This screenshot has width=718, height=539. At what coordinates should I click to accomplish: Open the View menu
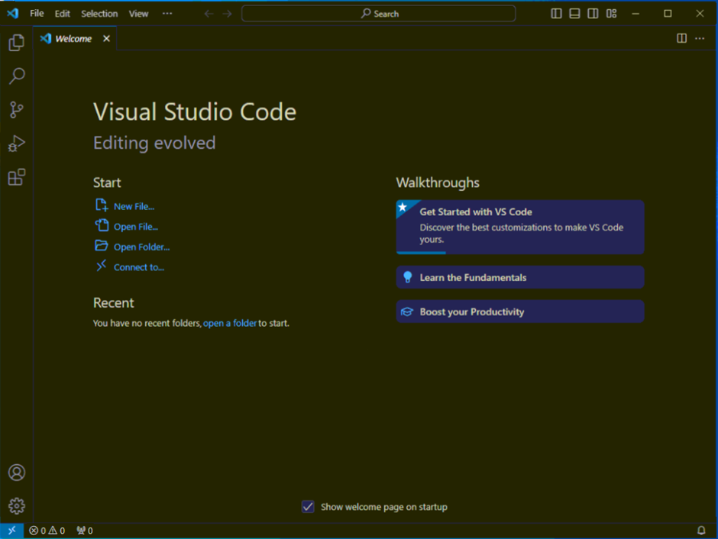point(138,13)
